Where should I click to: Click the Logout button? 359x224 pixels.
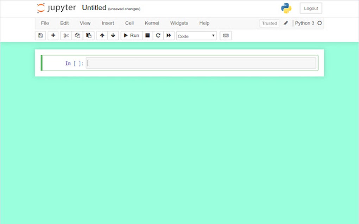pyautogui.click(x=311, y=8)
